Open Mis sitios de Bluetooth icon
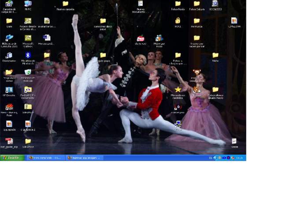The height and width of the screenshot is (212, 282). coord(28,55)
